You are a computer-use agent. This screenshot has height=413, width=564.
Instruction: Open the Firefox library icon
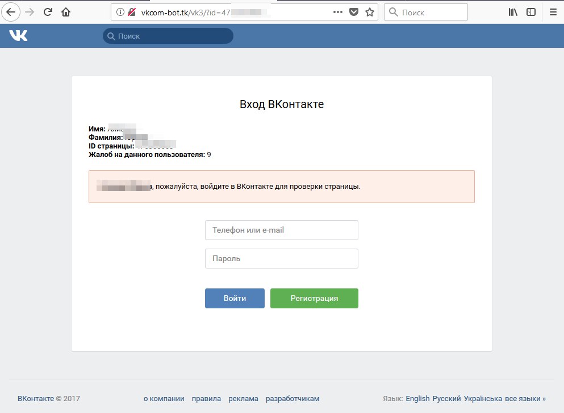pos(513,12)
